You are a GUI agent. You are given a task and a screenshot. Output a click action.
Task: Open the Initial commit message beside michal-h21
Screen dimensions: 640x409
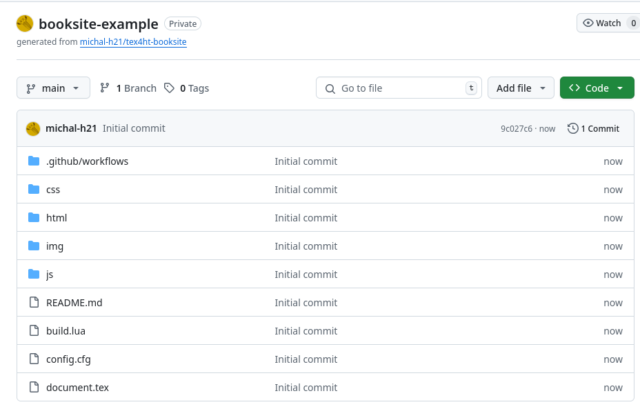tap(134, 128)
